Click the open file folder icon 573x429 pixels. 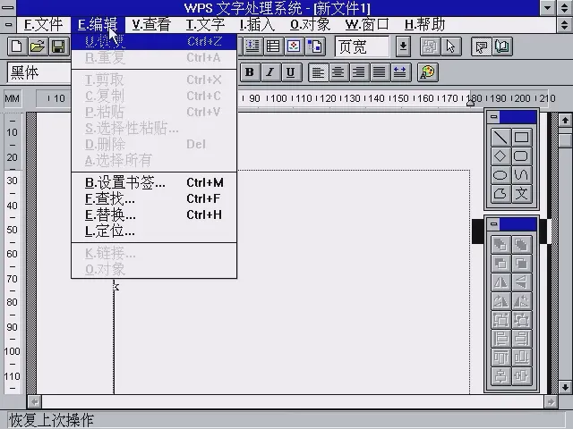38,46
